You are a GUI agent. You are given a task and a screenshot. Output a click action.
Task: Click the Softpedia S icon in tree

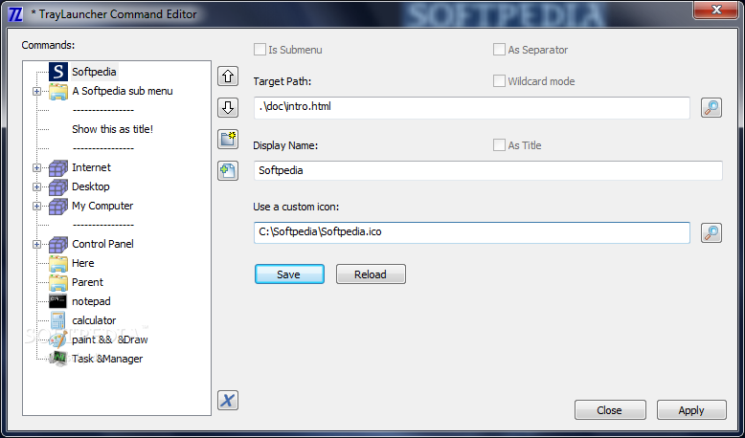pyautogui.click(x=58, y=72)
